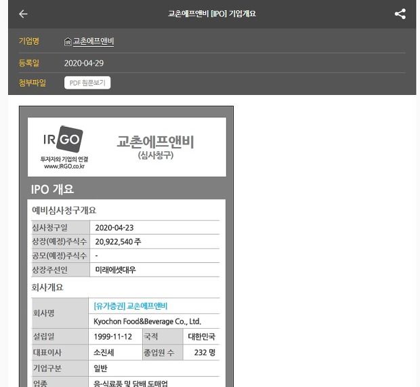Click the www.IRGO.co.kr text
The height and width of the screenshot is (387, 420).
coord(64,166)
